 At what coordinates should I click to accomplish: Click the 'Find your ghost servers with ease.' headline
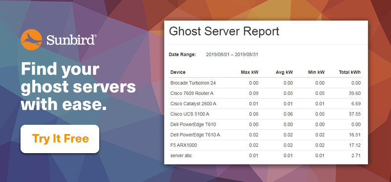[78, 87]
